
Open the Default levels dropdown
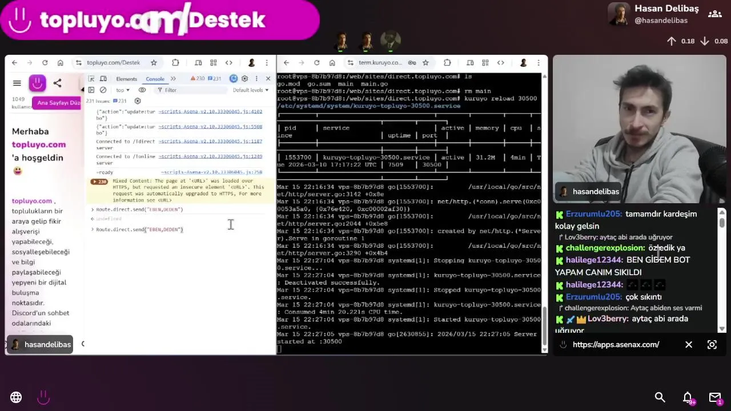[250, 90]
